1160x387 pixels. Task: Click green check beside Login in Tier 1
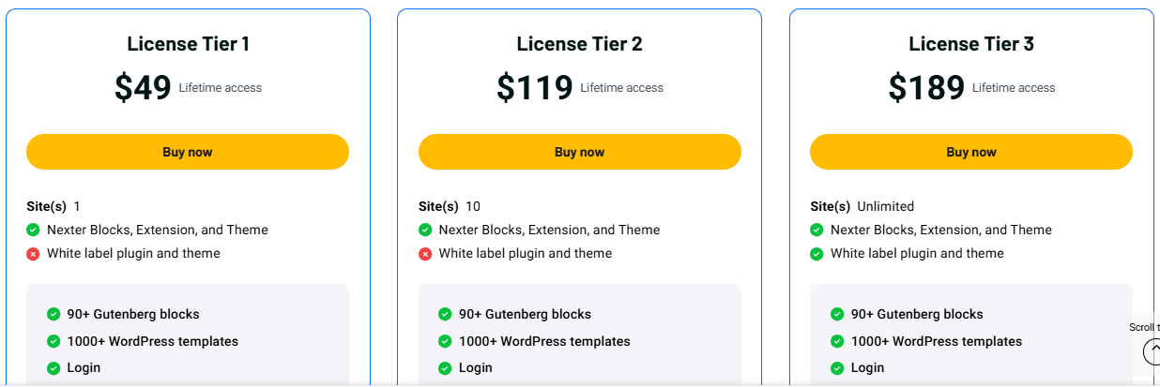pyautogui.click(x=53, y=368)
